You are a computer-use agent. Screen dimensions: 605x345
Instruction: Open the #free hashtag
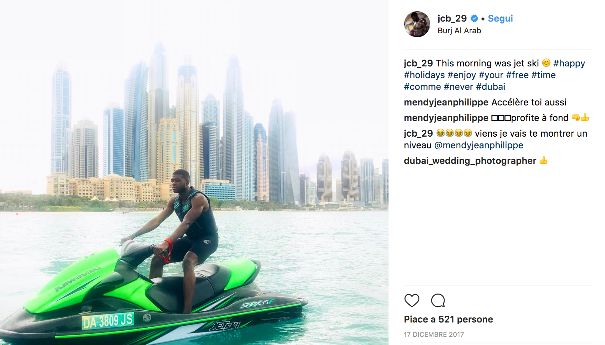517,75
